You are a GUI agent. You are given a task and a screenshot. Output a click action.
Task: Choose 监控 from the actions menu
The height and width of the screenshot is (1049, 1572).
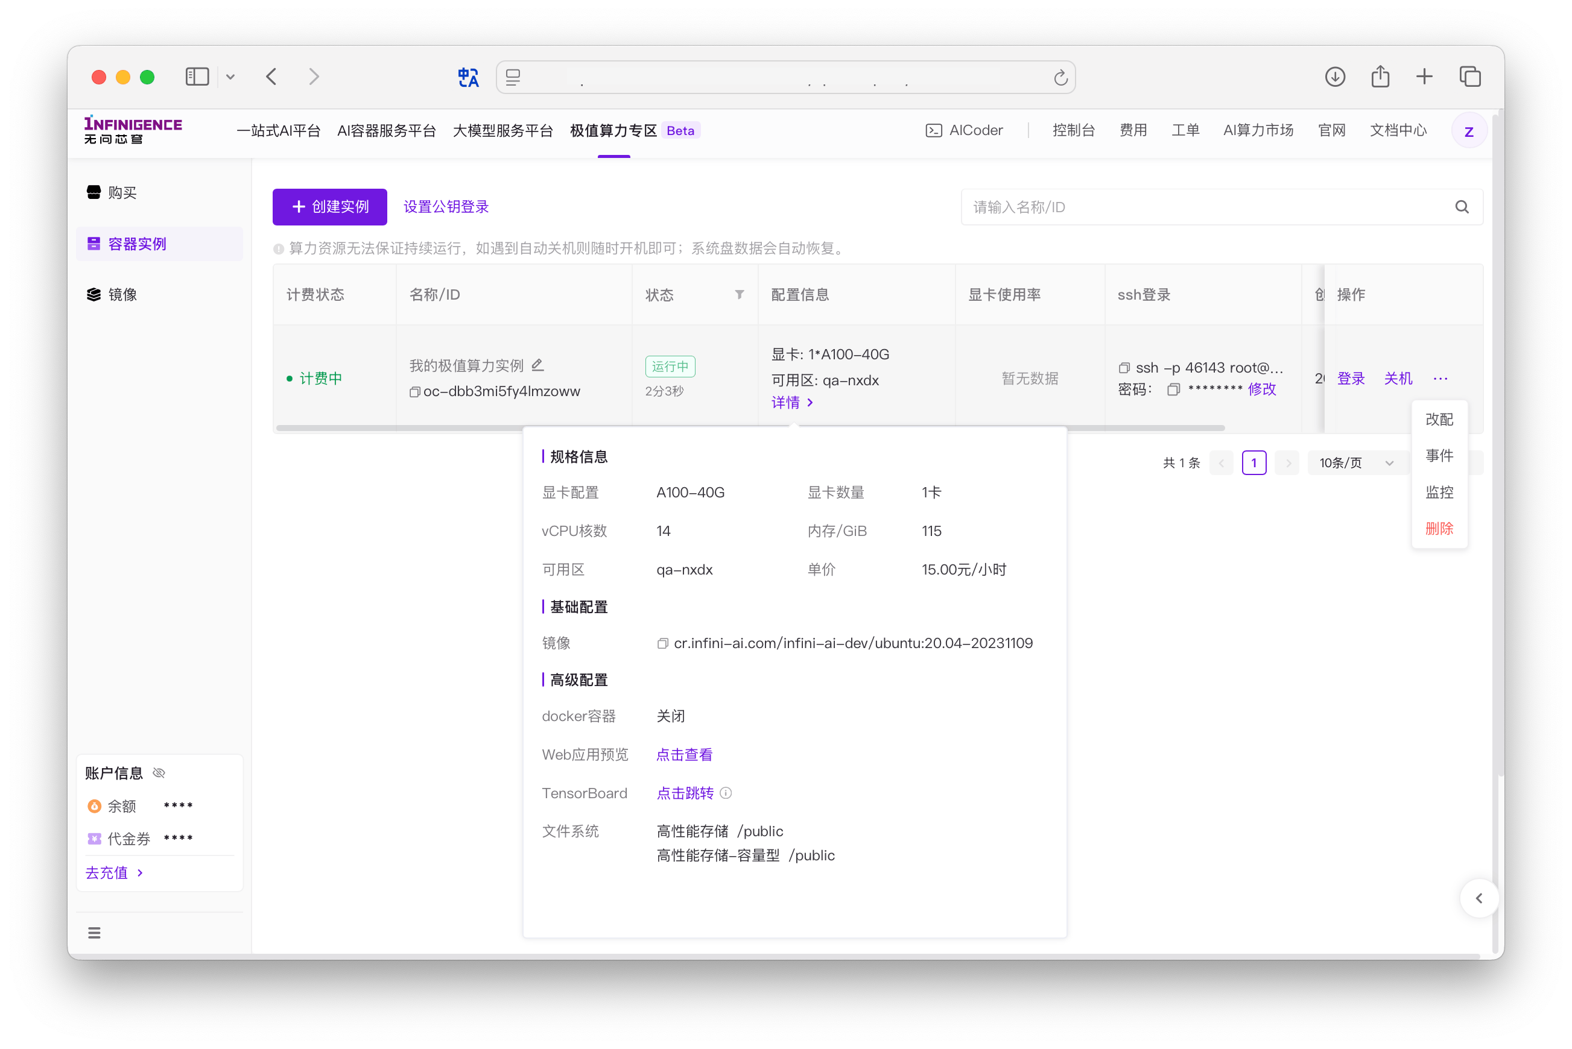pos(1439,493)
